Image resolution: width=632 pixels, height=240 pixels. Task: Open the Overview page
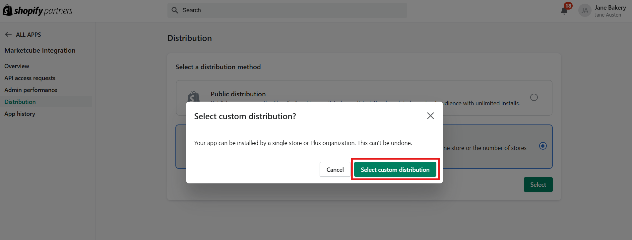(17, 66)
